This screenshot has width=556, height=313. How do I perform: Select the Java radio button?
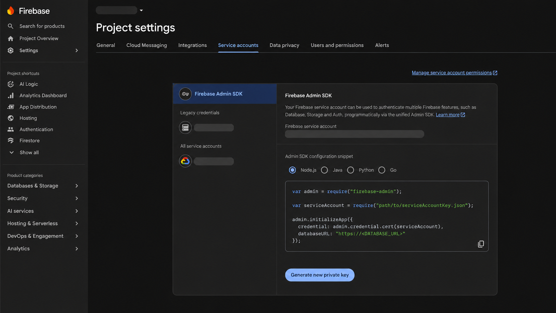(325, 170)
